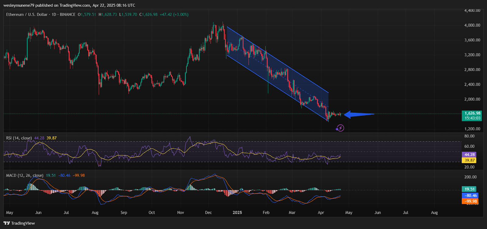
Task: Click the Ethereum / U.S. Dollar symbol title
Action: click(x=27, y=14)
